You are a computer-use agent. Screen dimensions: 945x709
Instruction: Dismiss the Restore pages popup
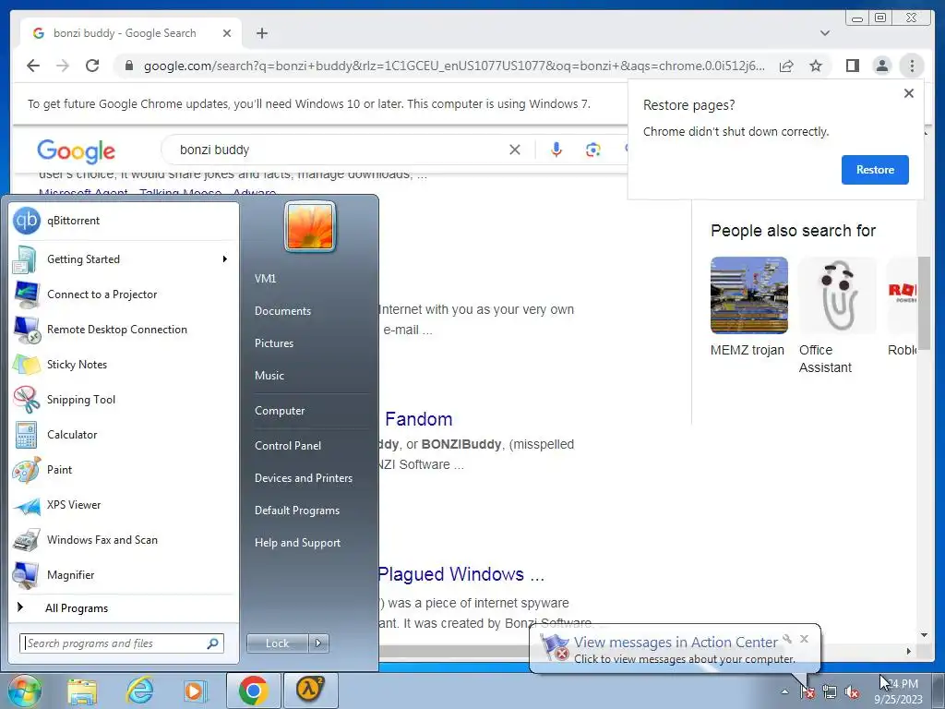(x=909, y=93)
